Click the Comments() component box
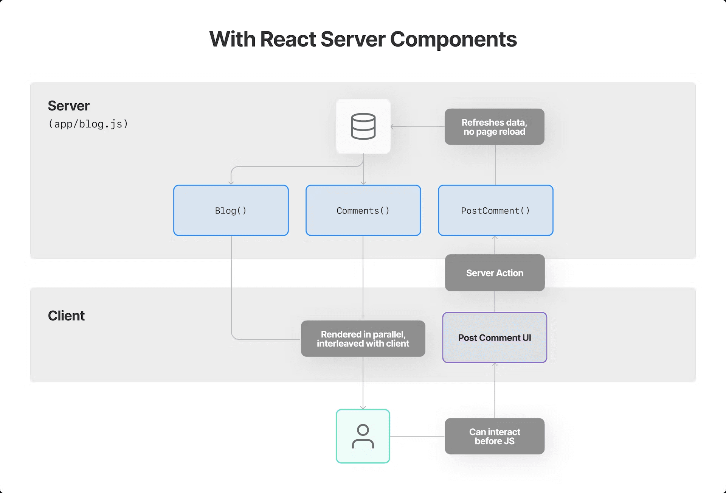726x493 pixels. pyautogui.click(x=363, y=210)
